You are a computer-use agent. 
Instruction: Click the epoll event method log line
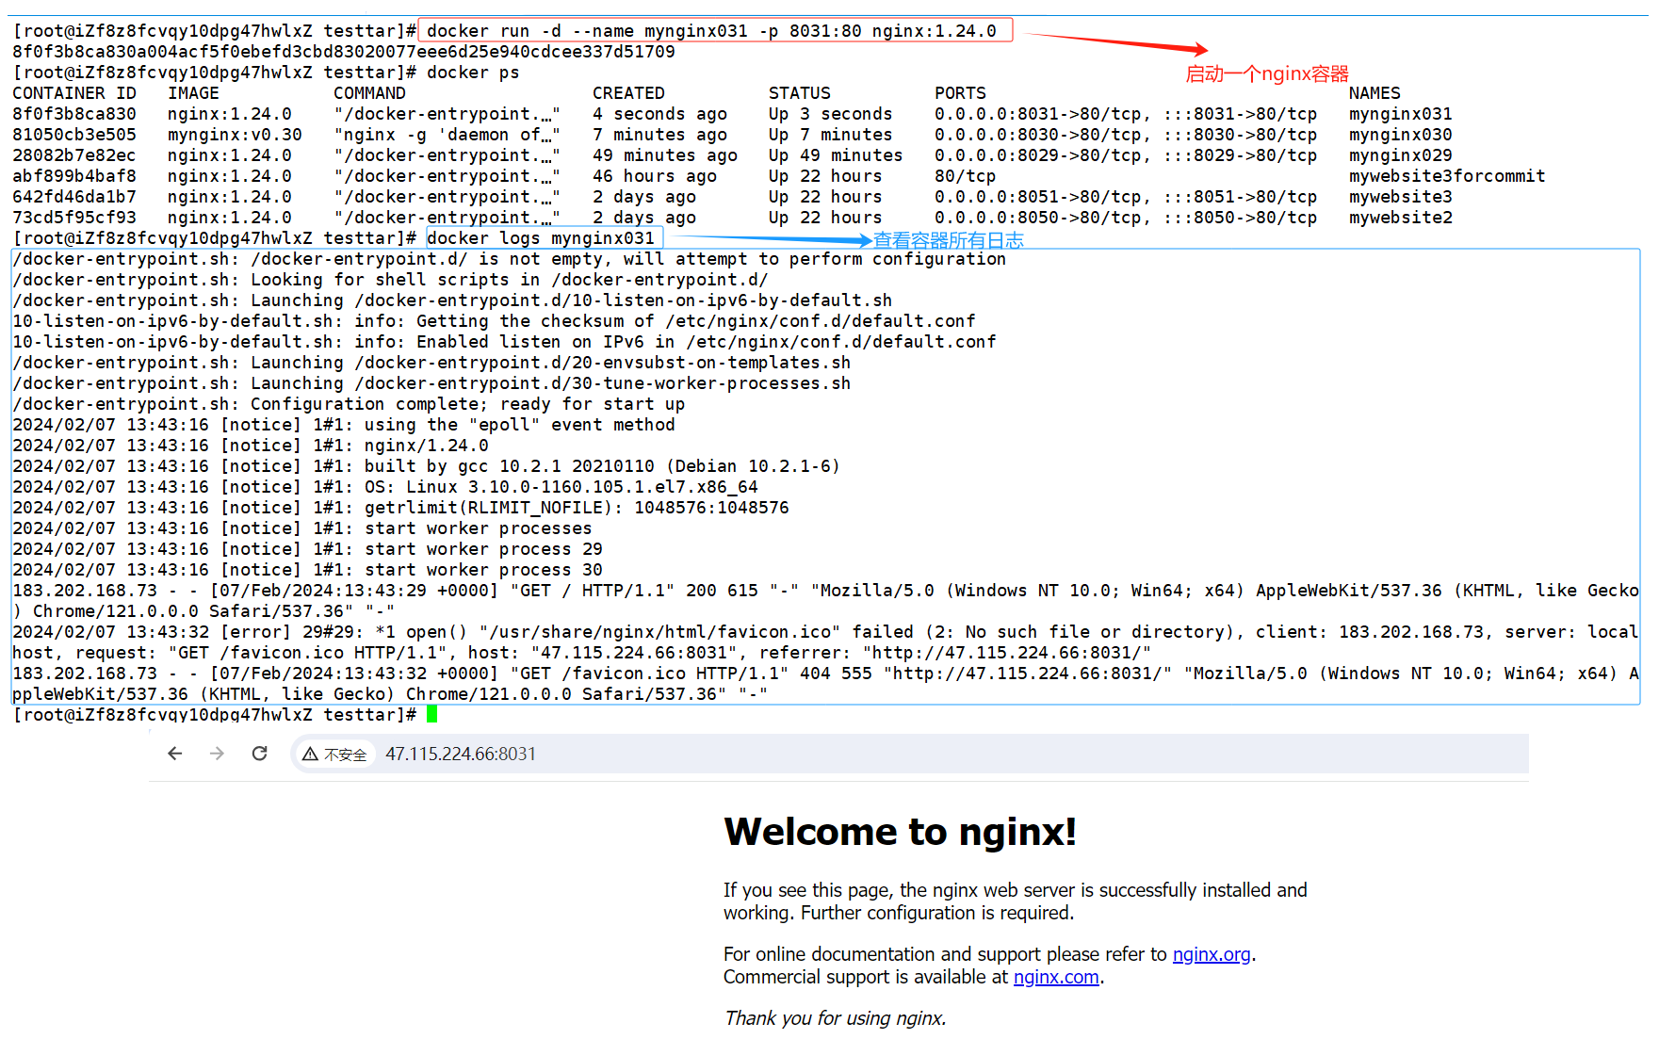[344, 425]
